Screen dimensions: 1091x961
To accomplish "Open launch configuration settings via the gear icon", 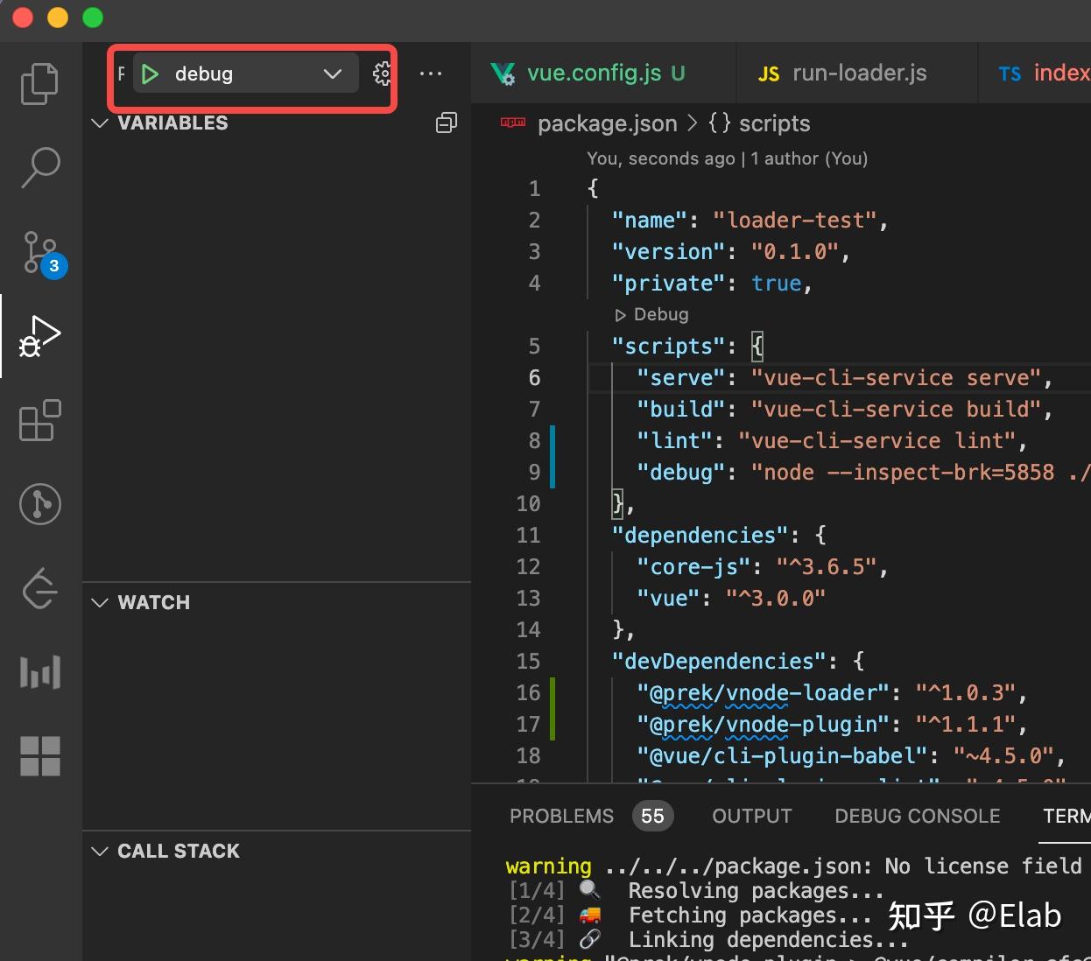I will (382, 74).
